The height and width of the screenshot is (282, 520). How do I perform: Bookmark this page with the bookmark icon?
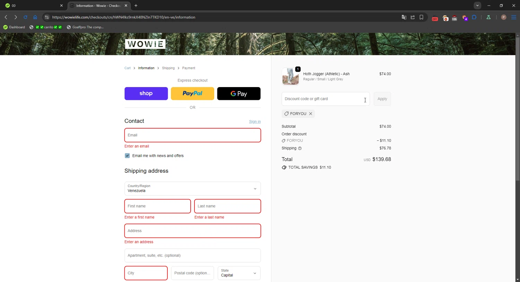(x=422, y=17)
